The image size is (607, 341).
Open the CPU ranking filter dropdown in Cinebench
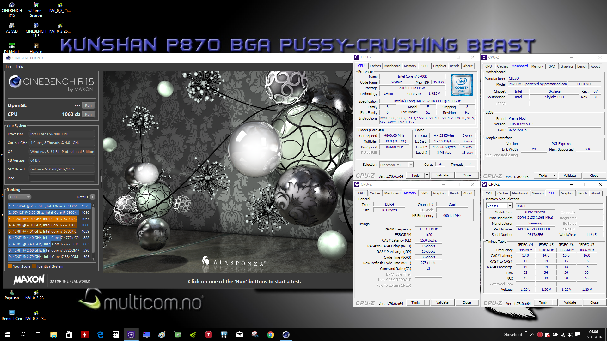(20, 197)
